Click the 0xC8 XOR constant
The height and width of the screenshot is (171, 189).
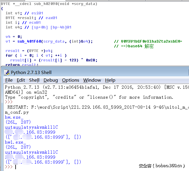tap(90, 60)
